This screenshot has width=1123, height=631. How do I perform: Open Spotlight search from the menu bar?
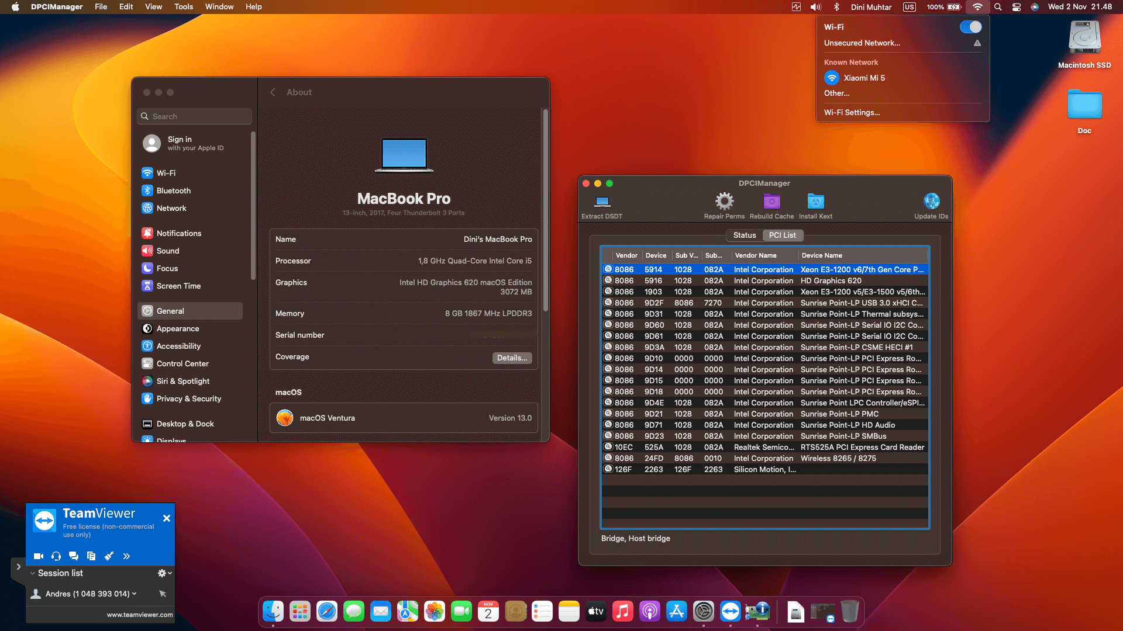pos(998,7)
